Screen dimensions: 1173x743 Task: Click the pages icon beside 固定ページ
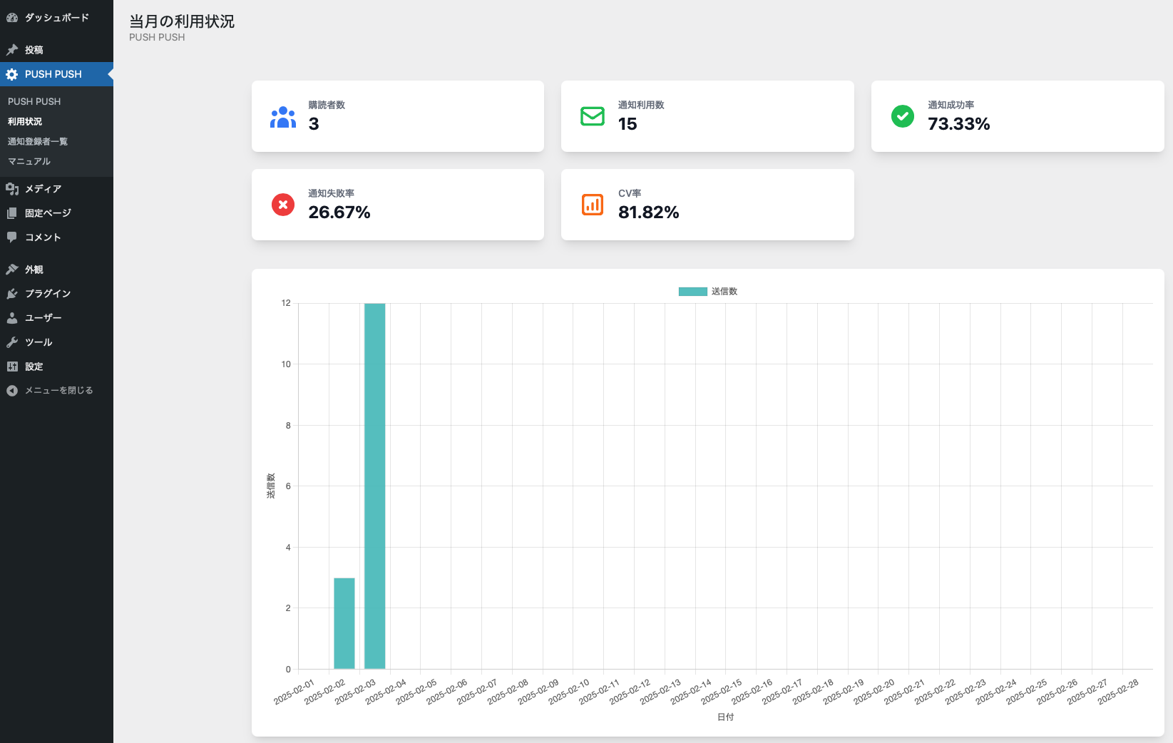click(12, 213)
